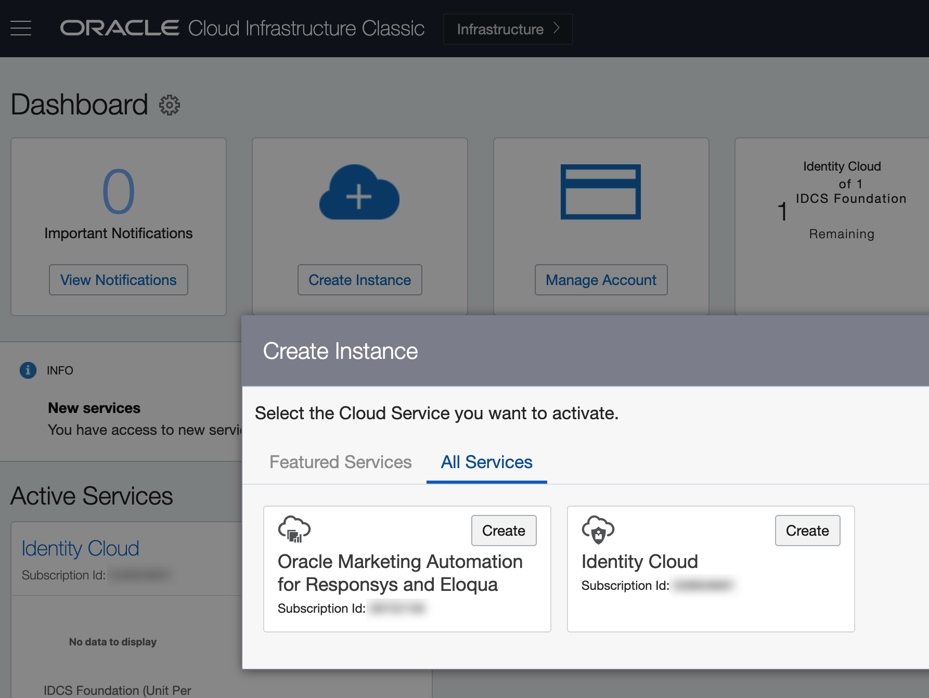Image resolution: width=929 pixels, height=698 pixels.
Task: Open the Identity Cloud active service link
Action: [x=81, y=548]
